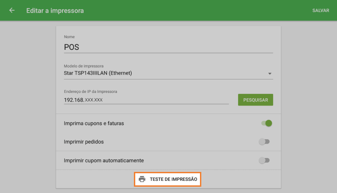Click the Imprima cupons e faturas label
This screenshot has height=193, width=337.
pos(94,123)
